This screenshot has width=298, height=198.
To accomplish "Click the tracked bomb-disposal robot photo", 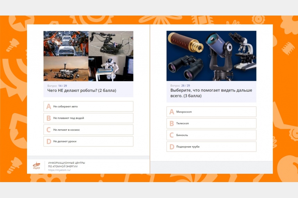I will tap(111, 44).
